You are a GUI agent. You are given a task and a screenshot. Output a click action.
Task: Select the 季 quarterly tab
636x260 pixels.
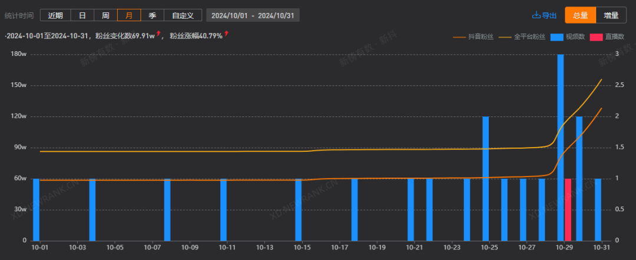152,15
